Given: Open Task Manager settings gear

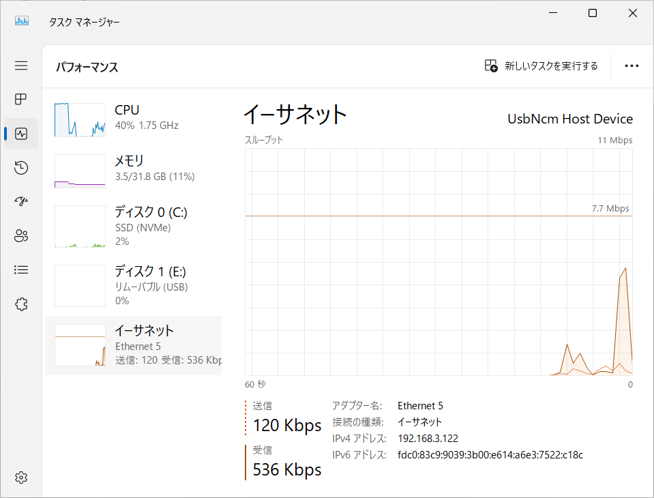Looking at the screenshot, I should [21, 477].
